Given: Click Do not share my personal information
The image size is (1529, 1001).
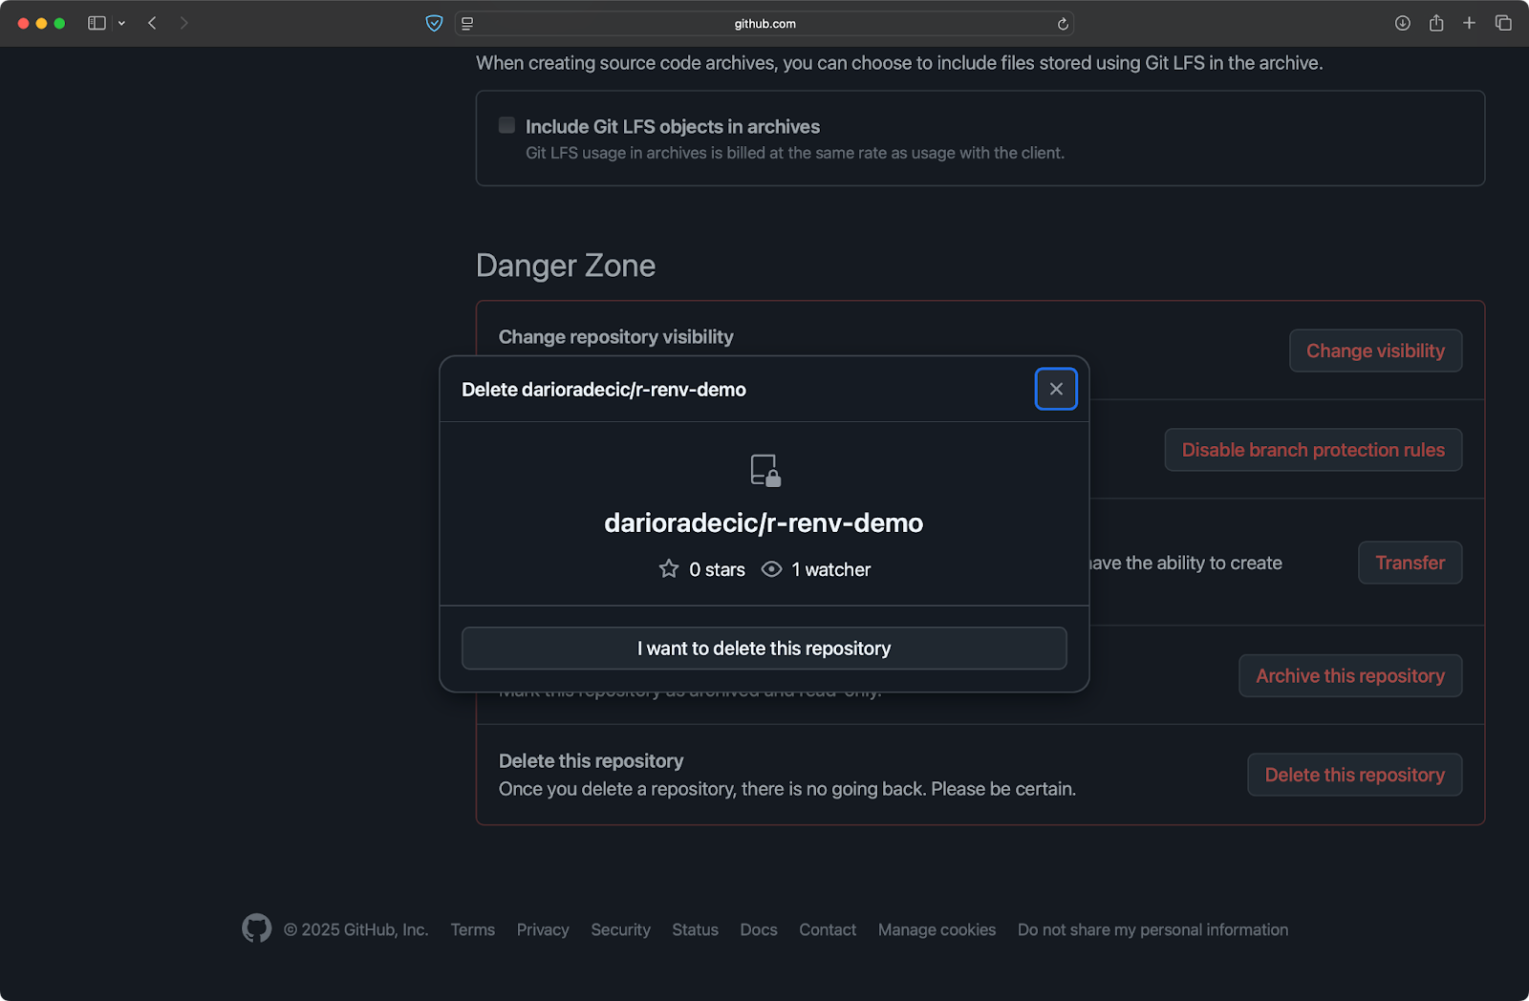Looking at the screenshot, I should pyautogui.click(x=1152, y=929).
